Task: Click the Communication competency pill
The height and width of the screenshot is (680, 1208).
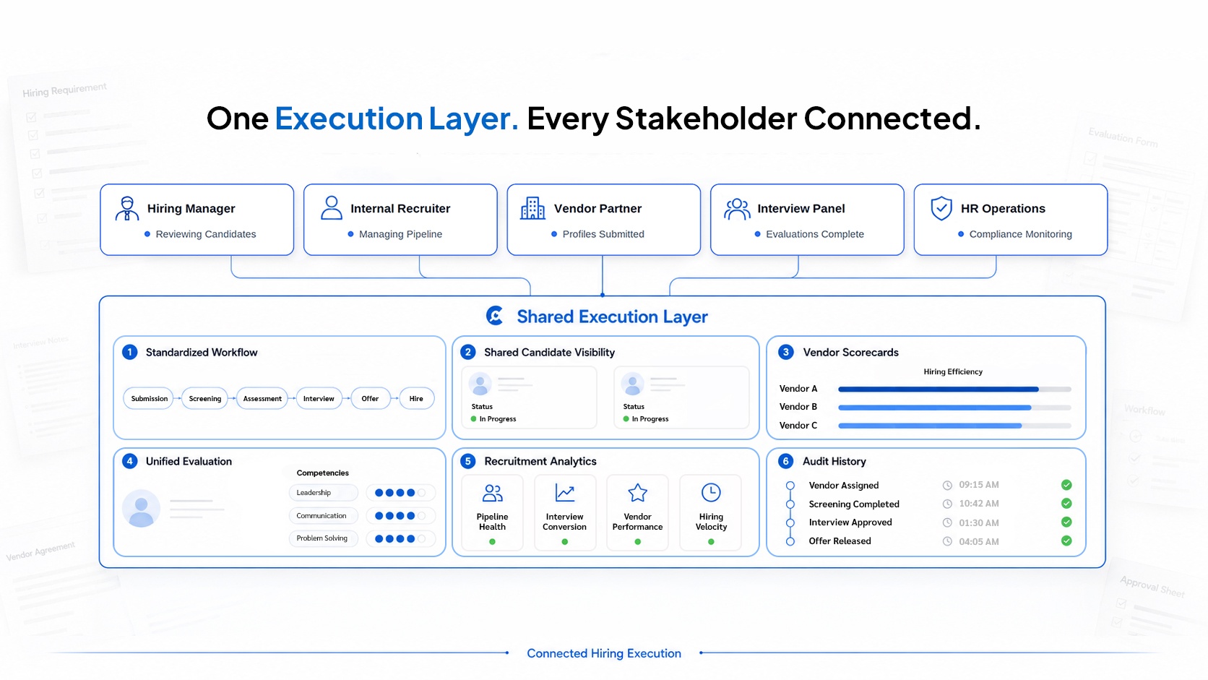Action: tap(323, 516)
